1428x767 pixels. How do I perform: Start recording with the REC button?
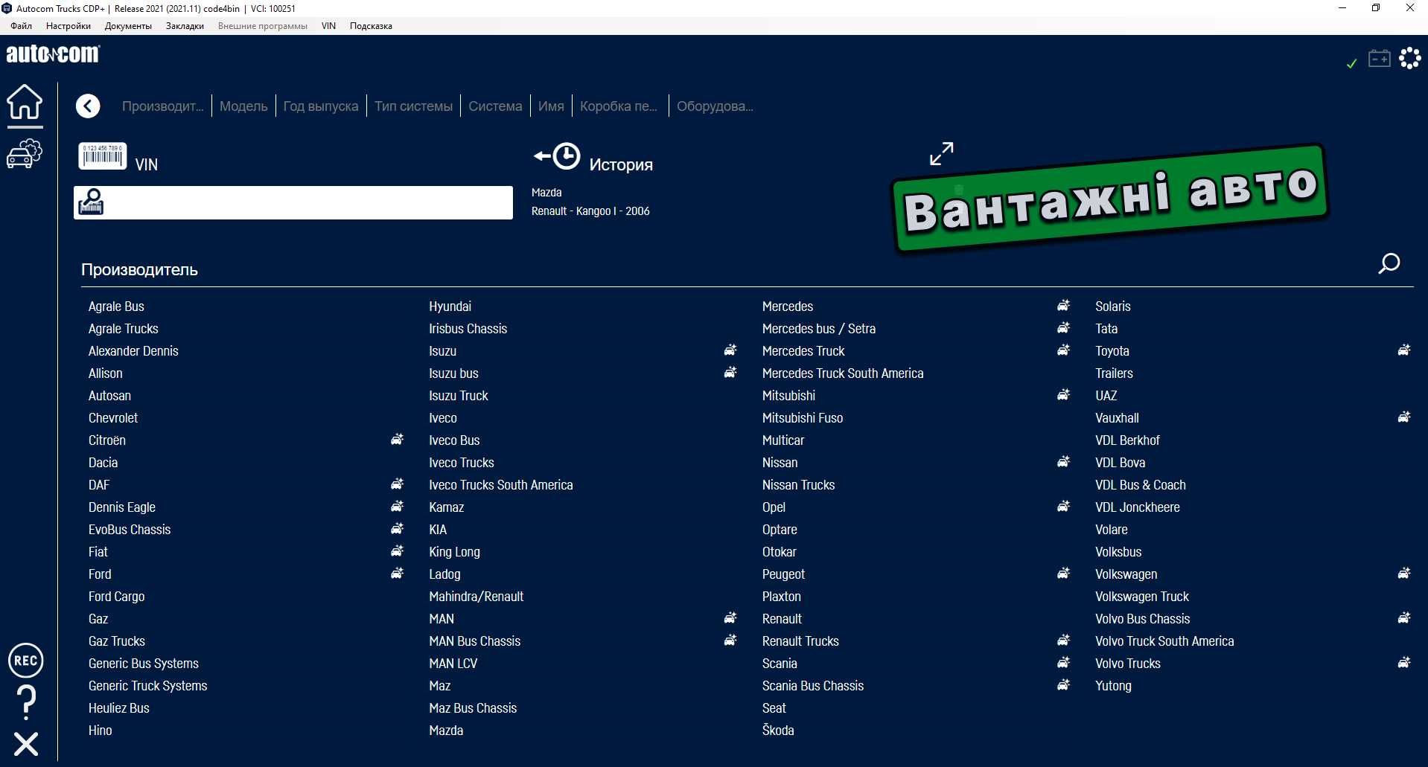pyautogui.click(x=26, y=661)
